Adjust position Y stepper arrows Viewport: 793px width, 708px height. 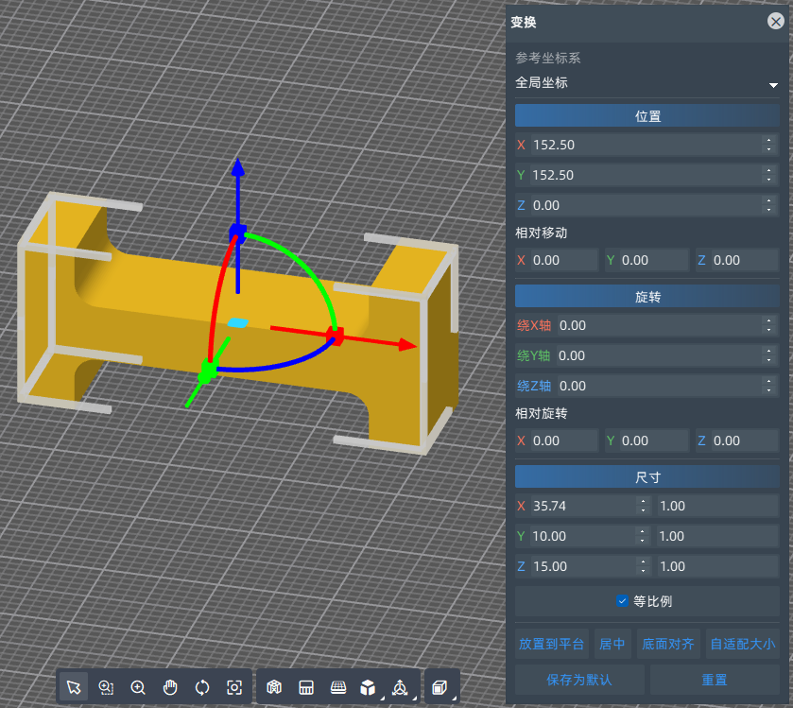[x=769, y=176]
